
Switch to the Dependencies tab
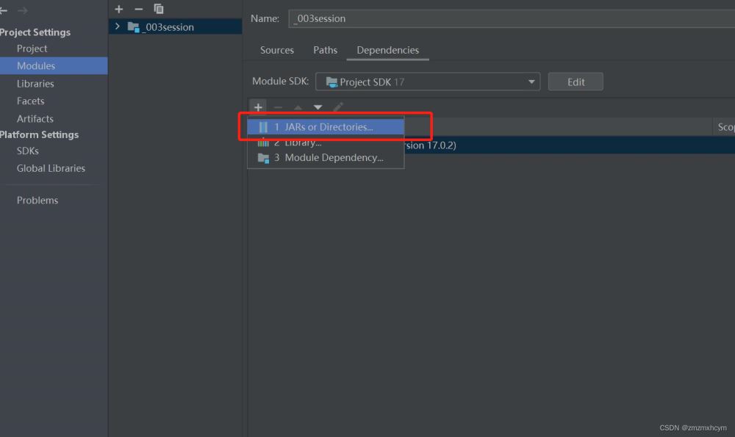(387, 50)
